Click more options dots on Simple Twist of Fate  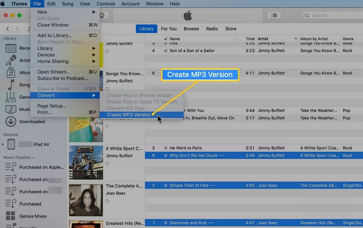[x=212, y=185]
